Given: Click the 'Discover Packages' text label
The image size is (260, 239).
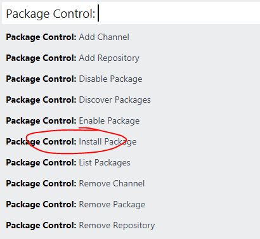Looking at the screenshot, I should [x=115, y=100].
